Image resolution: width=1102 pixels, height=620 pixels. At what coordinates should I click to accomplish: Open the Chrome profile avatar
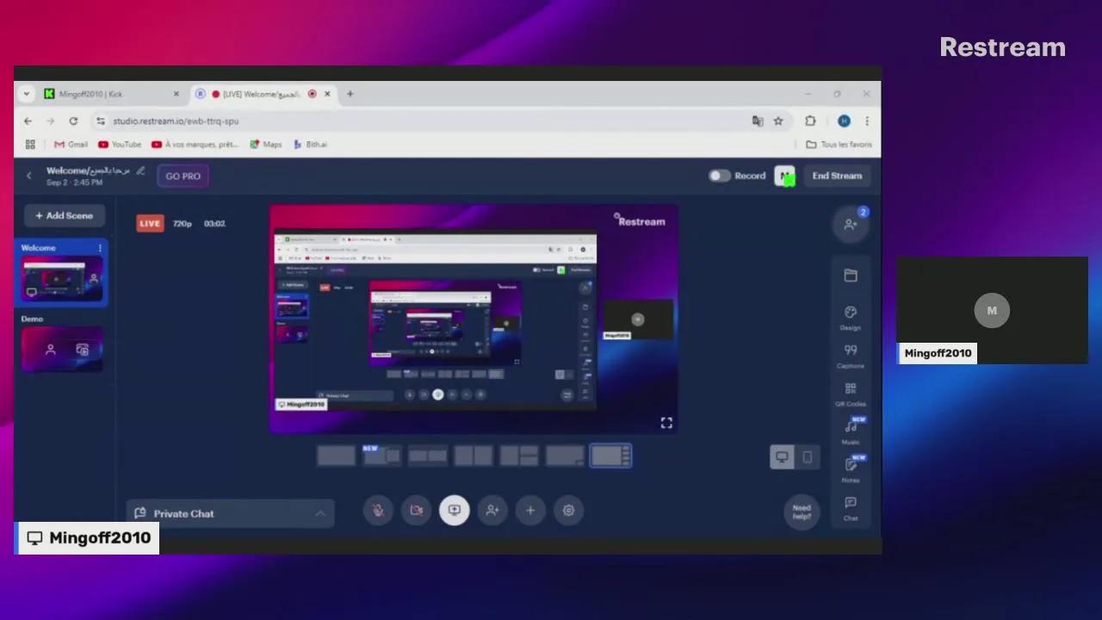pyautogui.click(x=844, y=121)
